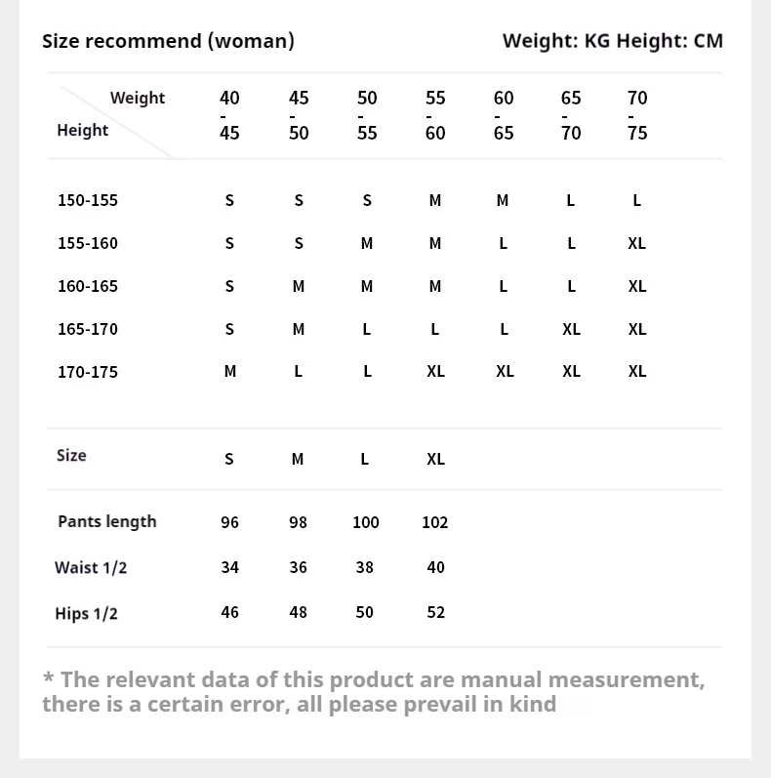771x778 pixels.
Task: Select the hips value 52
Action: point(435,612)
